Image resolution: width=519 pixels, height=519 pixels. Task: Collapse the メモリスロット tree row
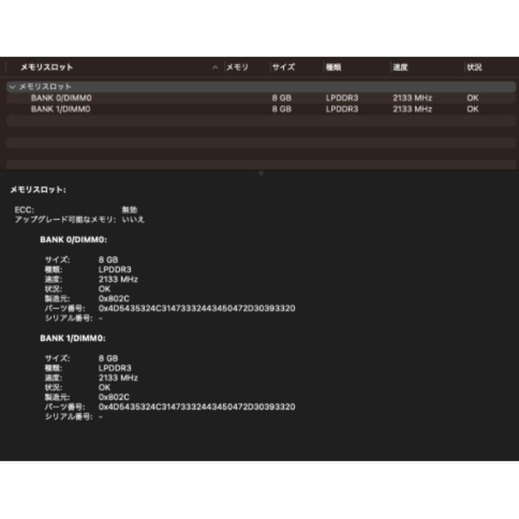click(12, 87)
